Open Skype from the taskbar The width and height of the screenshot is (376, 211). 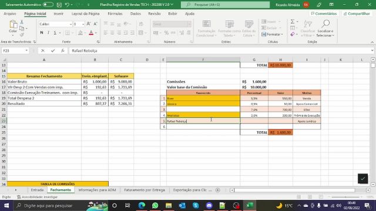[x=196, y=206]
